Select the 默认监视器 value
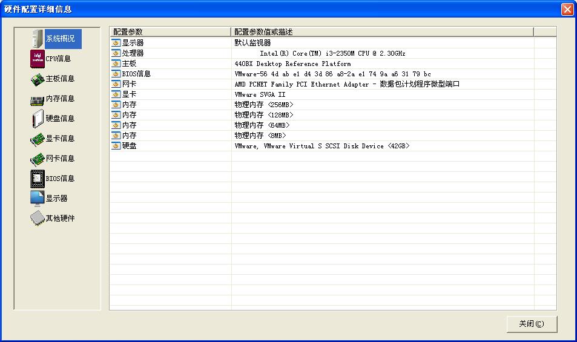577x342 pixels. pyautogui.click(x=253, y=43)
